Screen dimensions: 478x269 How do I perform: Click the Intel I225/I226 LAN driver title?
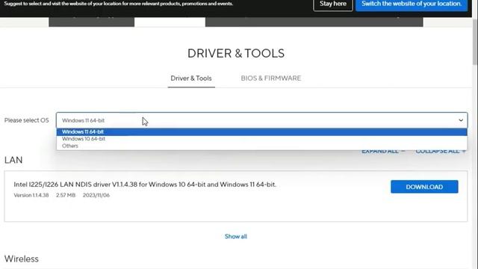pos(145,185)
